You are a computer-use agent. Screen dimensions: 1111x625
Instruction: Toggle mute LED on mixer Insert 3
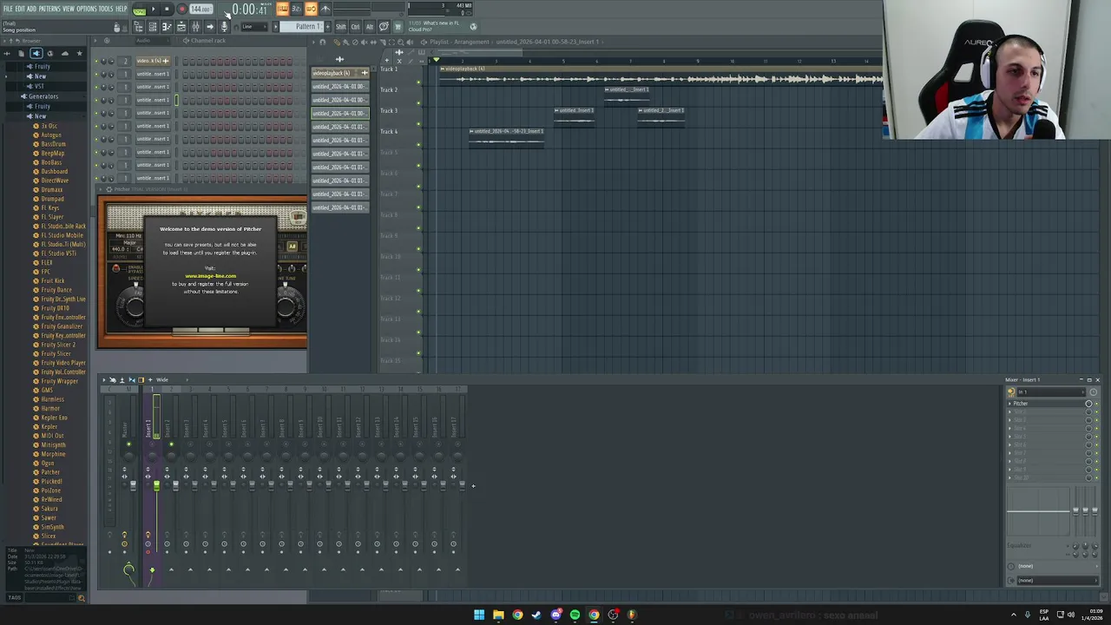(x=190, y=444)
